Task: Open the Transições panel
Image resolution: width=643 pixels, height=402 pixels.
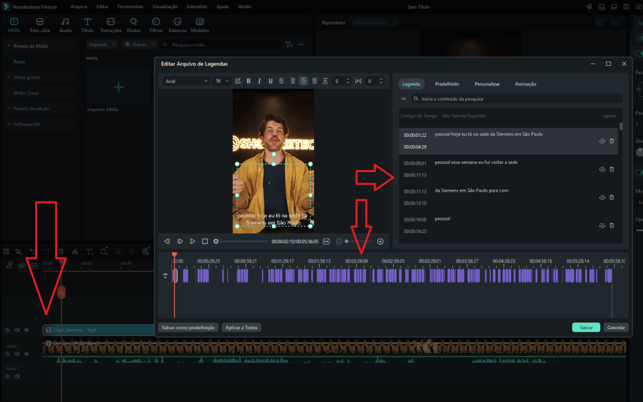Action: 111,24
